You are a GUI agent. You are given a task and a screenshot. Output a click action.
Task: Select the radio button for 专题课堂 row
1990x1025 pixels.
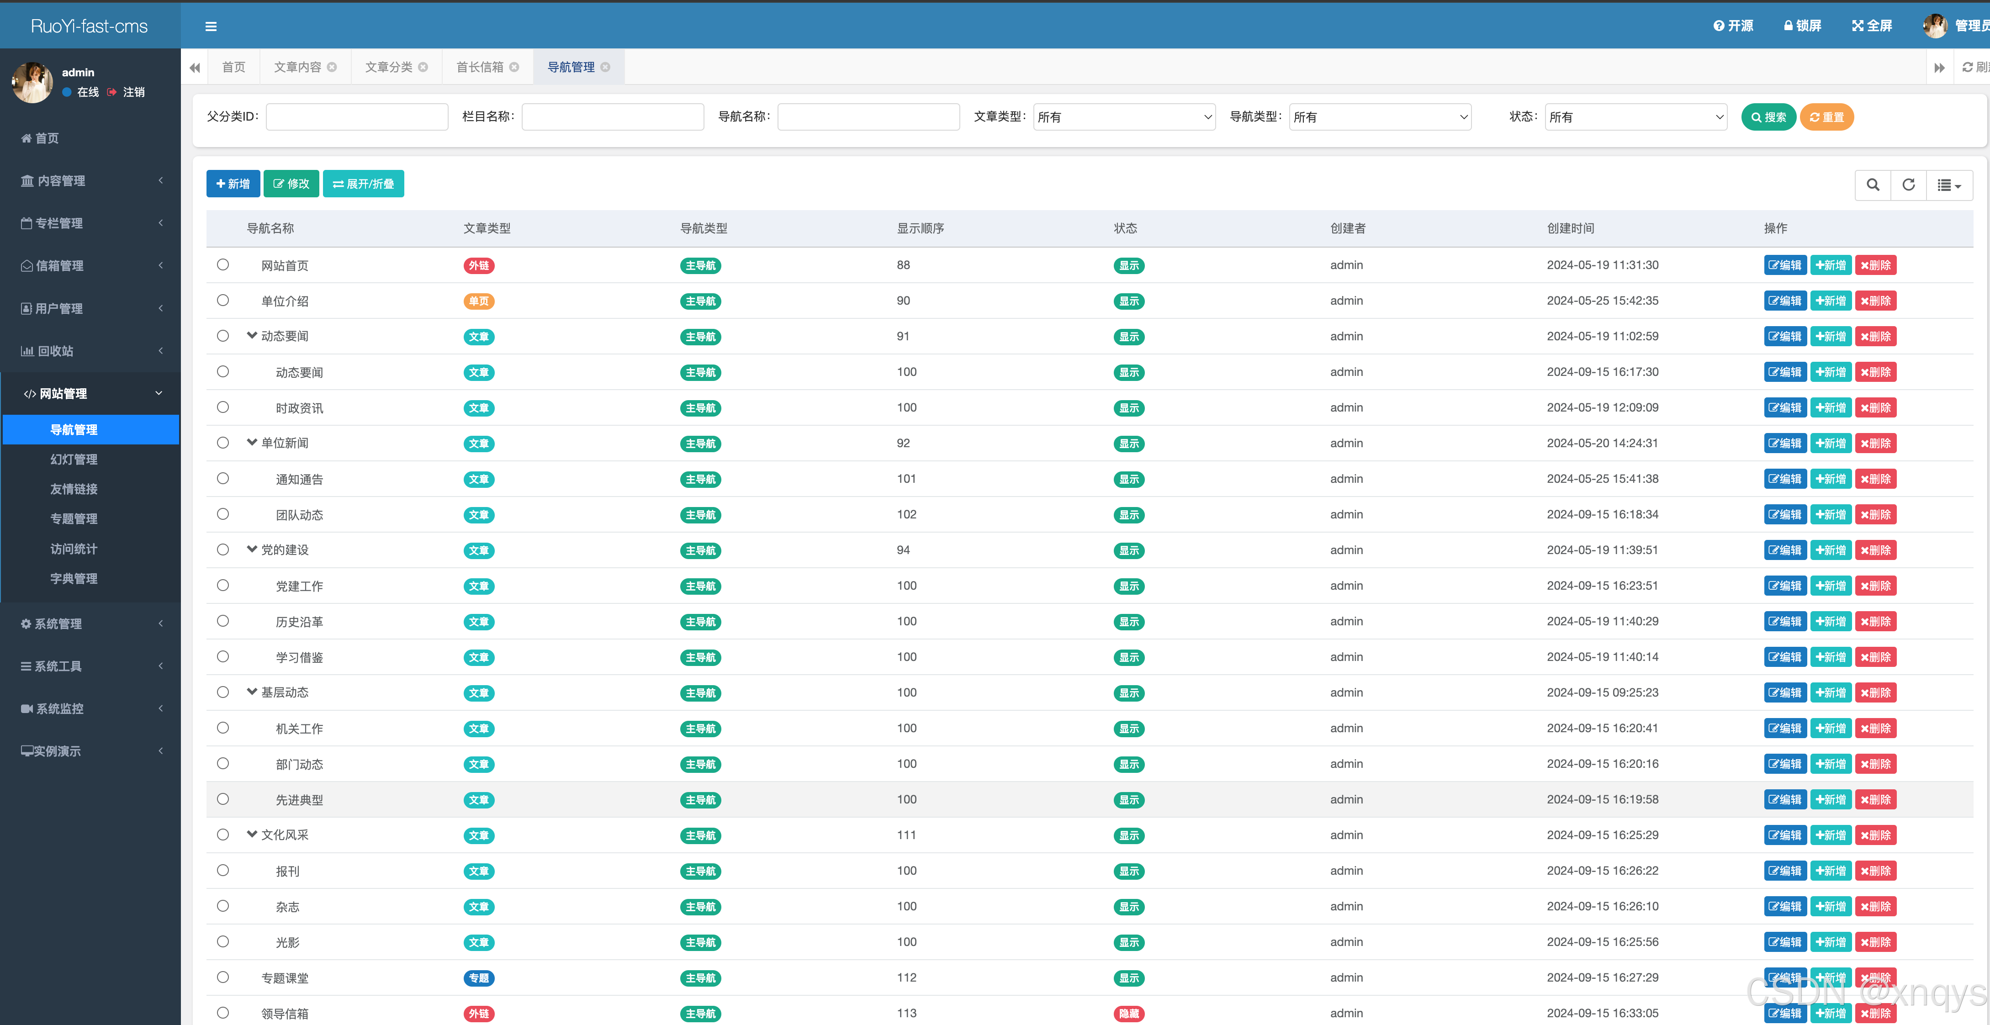[x=223, y=977]
